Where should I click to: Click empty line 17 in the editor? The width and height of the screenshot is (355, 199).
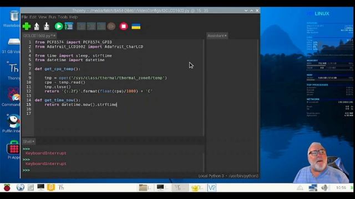click(118, 113)
